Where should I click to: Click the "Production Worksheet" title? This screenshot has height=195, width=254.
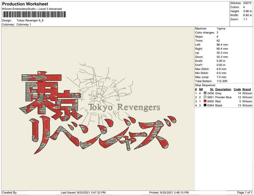(x=25, y=4)
